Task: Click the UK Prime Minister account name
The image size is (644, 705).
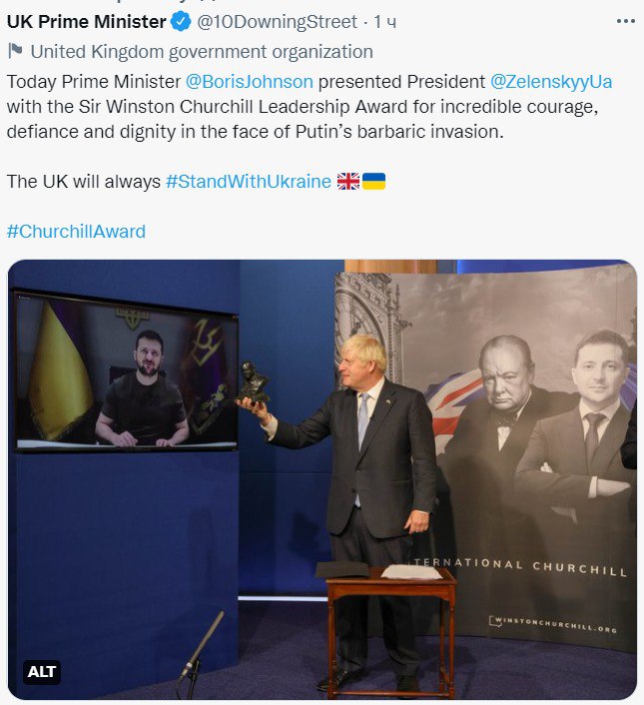Action: 87,22
